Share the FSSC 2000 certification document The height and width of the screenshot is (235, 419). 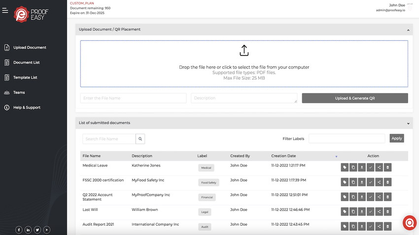click(x=379, y=182)
